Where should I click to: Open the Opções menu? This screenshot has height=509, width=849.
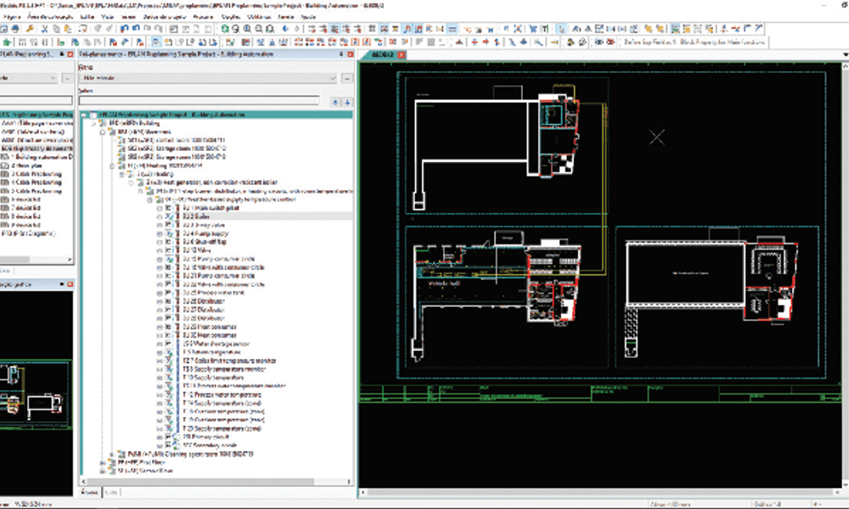231,17
